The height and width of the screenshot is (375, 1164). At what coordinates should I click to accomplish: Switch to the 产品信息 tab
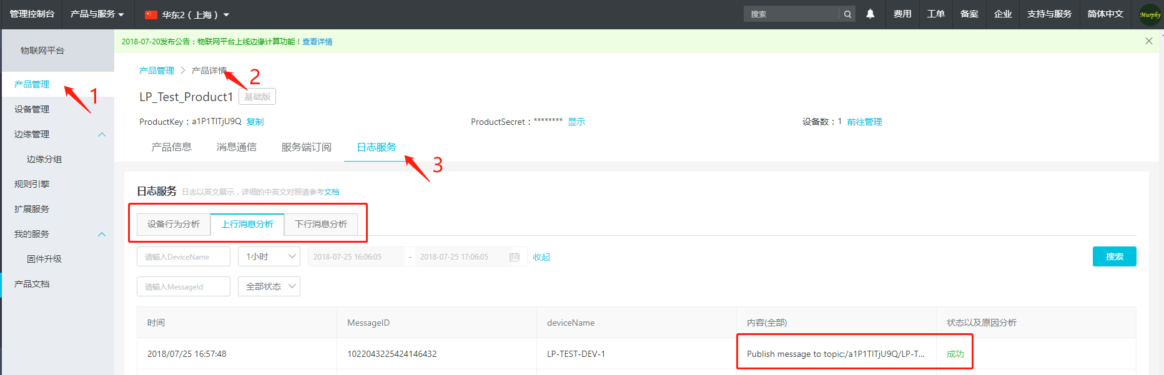171,147
